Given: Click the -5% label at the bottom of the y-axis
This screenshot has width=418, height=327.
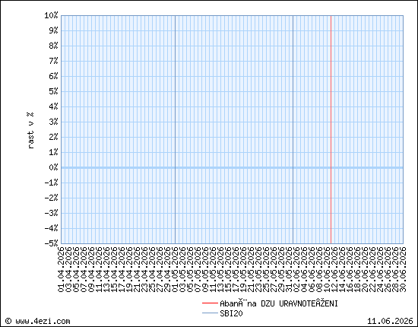Looking at the screenshot, I should (x=51, y=243).
